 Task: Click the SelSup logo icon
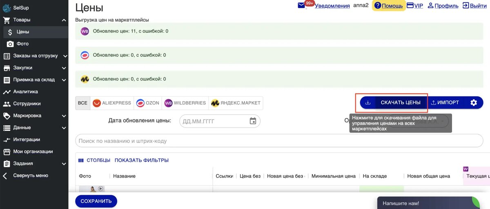pyautogui.click(x=7, y=8)
